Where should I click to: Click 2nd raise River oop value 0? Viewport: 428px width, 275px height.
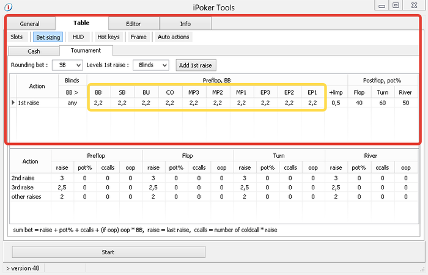406,178
